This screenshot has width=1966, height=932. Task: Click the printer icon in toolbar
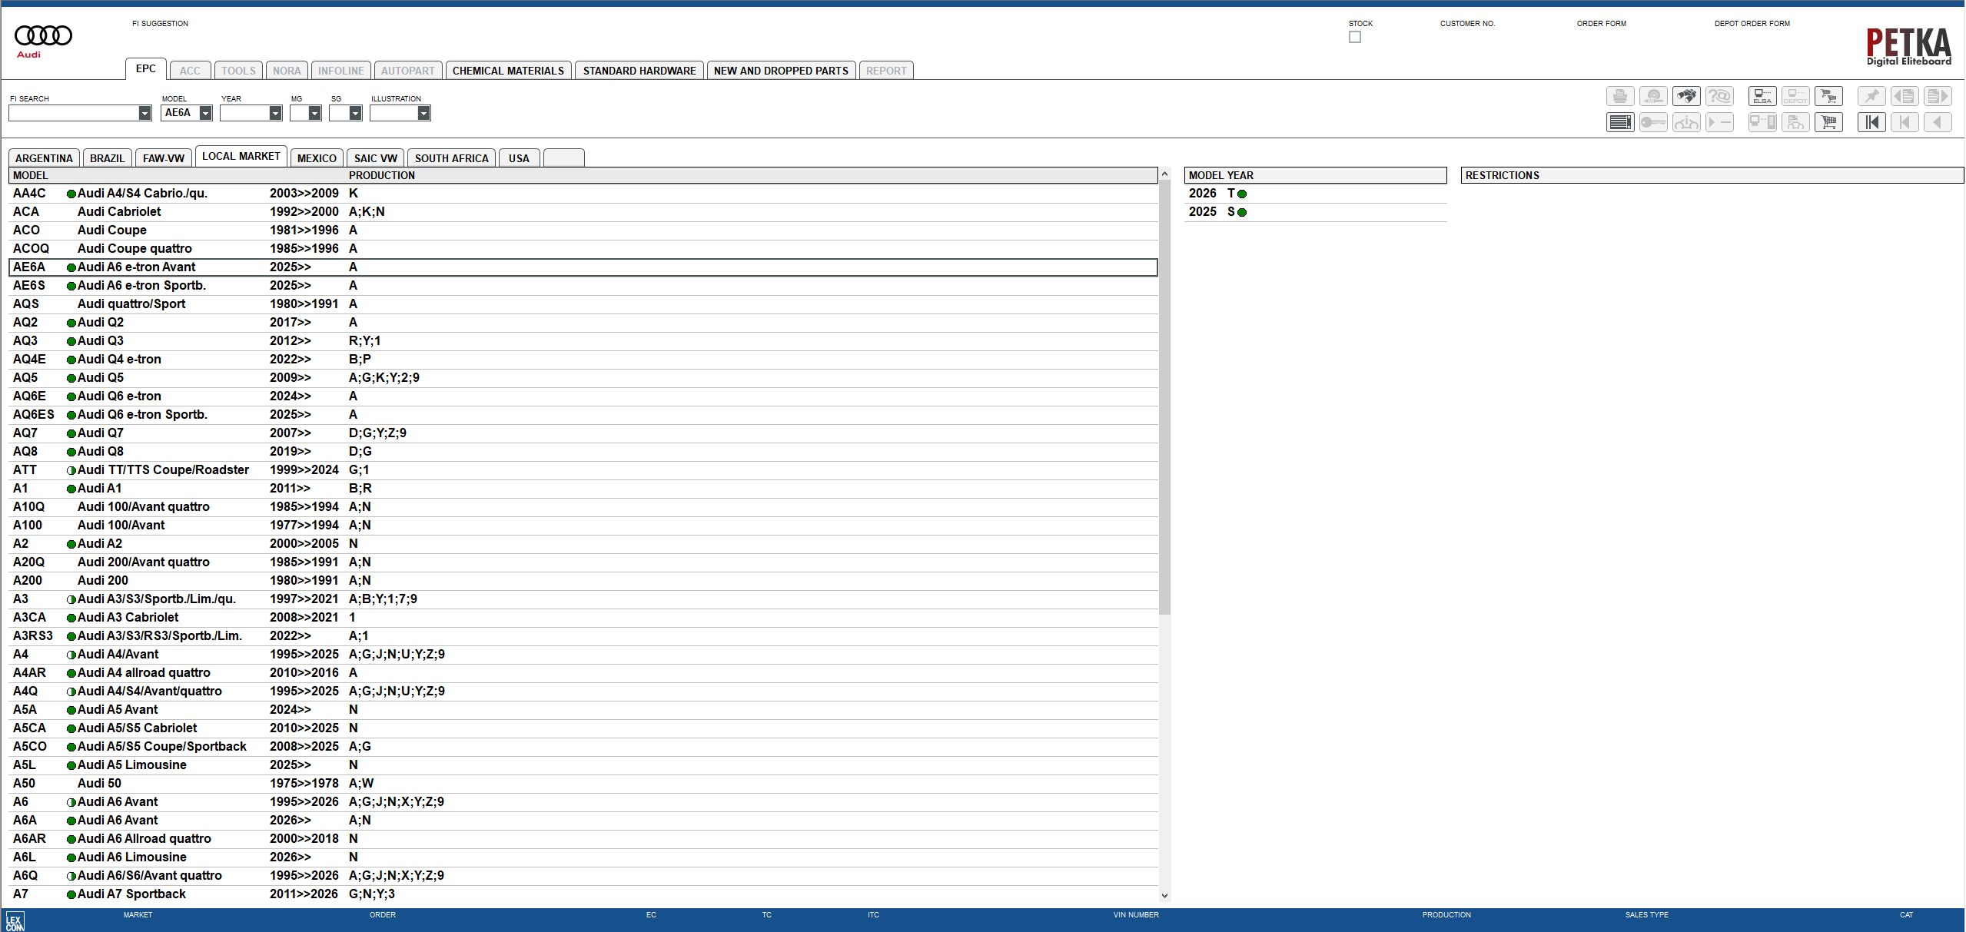click(1620, 96)
